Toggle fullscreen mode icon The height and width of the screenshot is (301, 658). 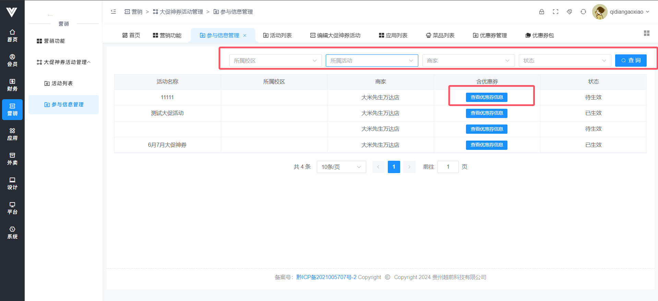[x=555, y=12]
